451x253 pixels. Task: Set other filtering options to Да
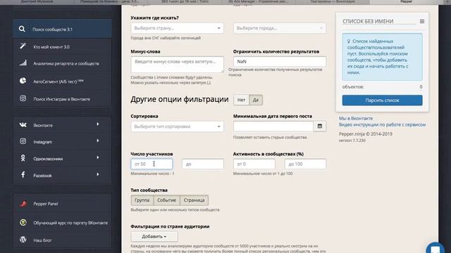click(255, 100)
